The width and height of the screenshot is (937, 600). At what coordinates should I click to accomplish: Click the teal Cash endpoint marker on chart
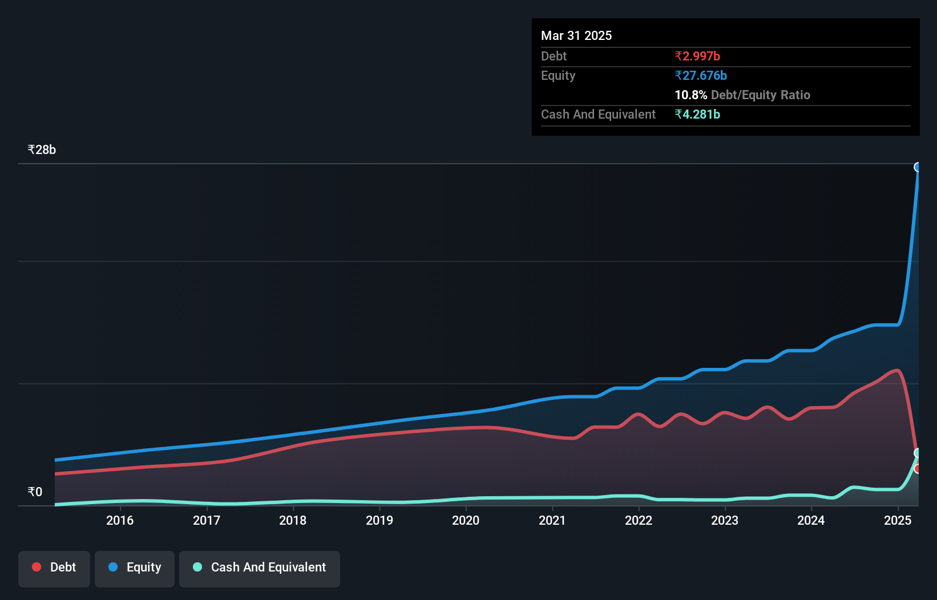coord(918,453)
